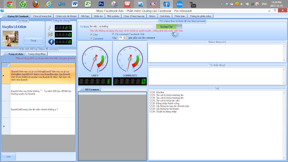Toggle the Comment checkbox
Viewport: 288px width, 162px height.
91,38
